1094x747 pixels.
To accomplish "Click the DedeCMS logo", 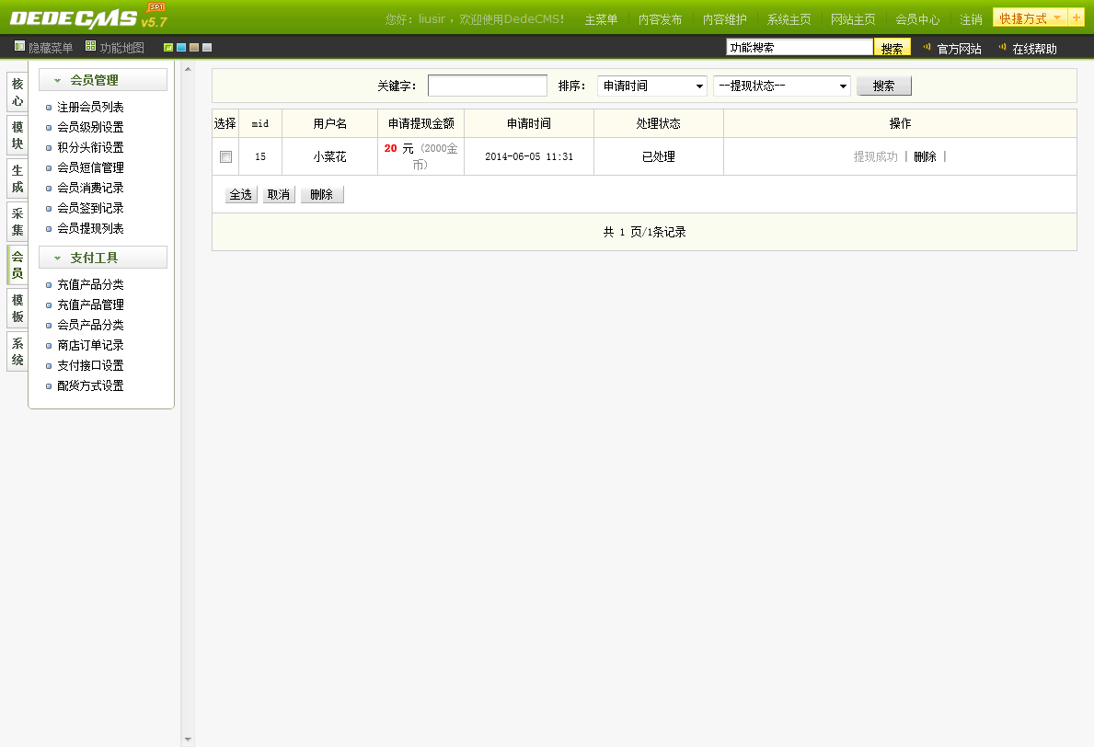I will (75, 18).
